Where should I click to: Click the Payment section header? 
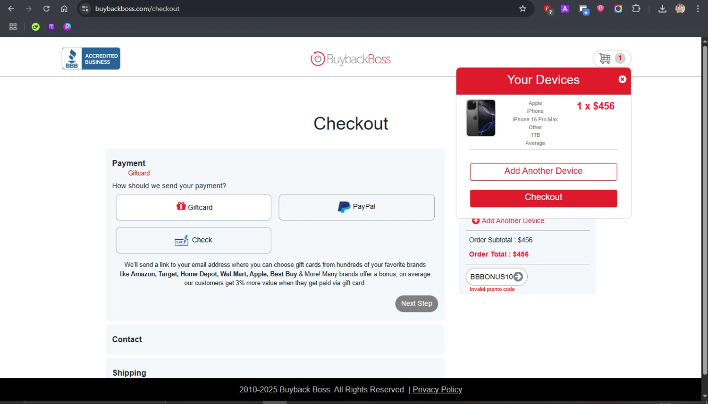pos(129,163)
